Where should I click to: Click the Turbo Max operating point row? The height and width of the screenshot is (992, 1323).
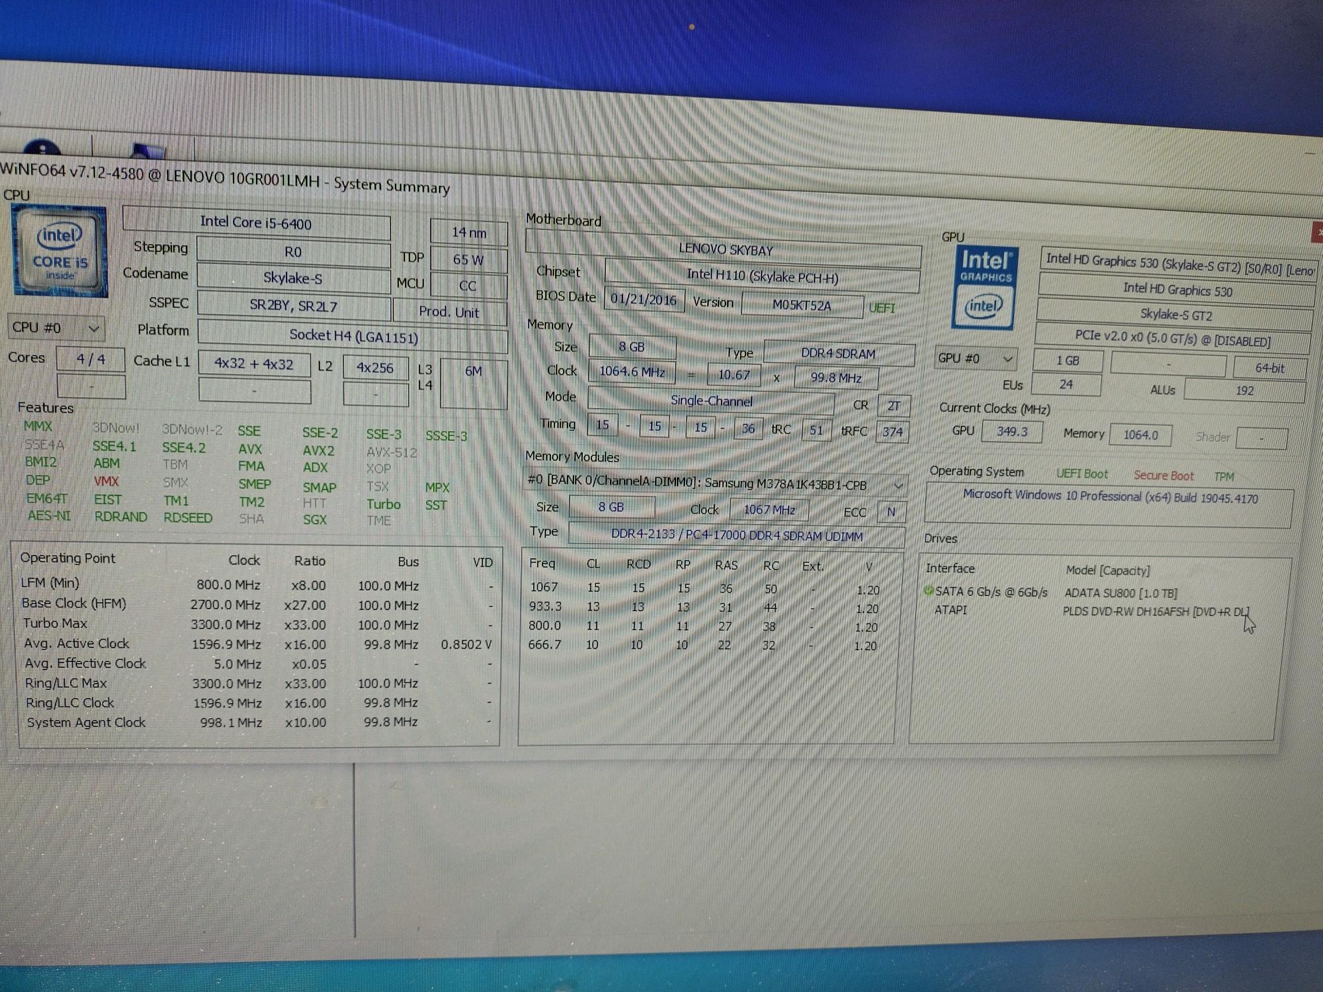[258, 624]
